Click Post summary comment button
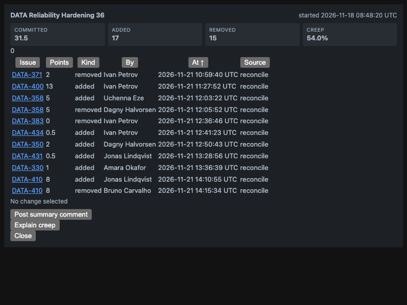407x305 pixels. pyautogui.click(x=51, y=215)
